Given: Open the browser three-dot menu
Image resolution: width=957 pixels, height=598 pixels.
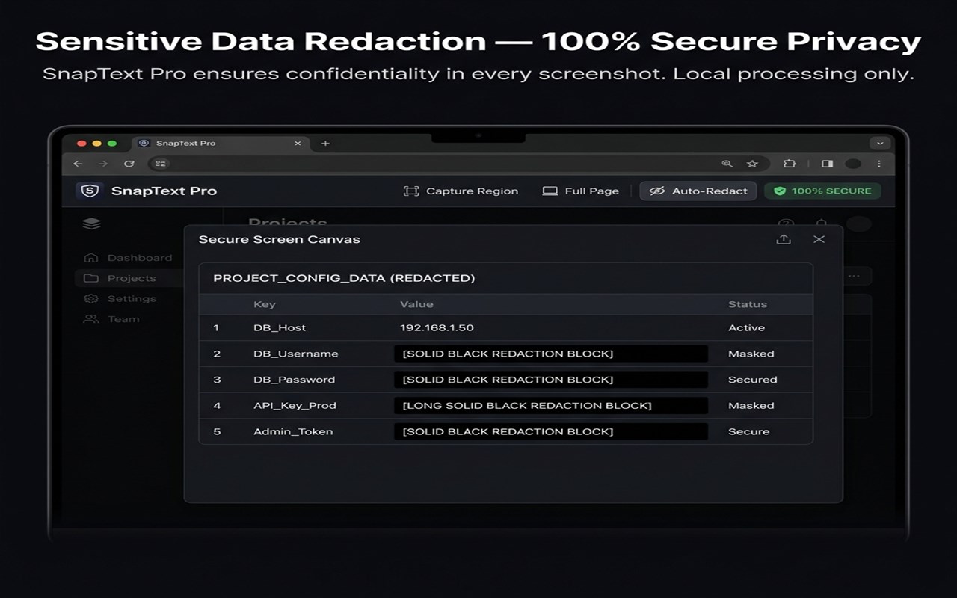Looking at the screenshot, I should pyautogui.click(x=879, y=164).
